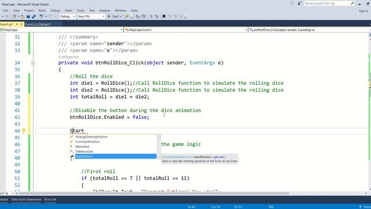Close the Form1.cs tab
Image resolution: width=371 pixels, height=209 pixels.
click(x=21, y=24)
